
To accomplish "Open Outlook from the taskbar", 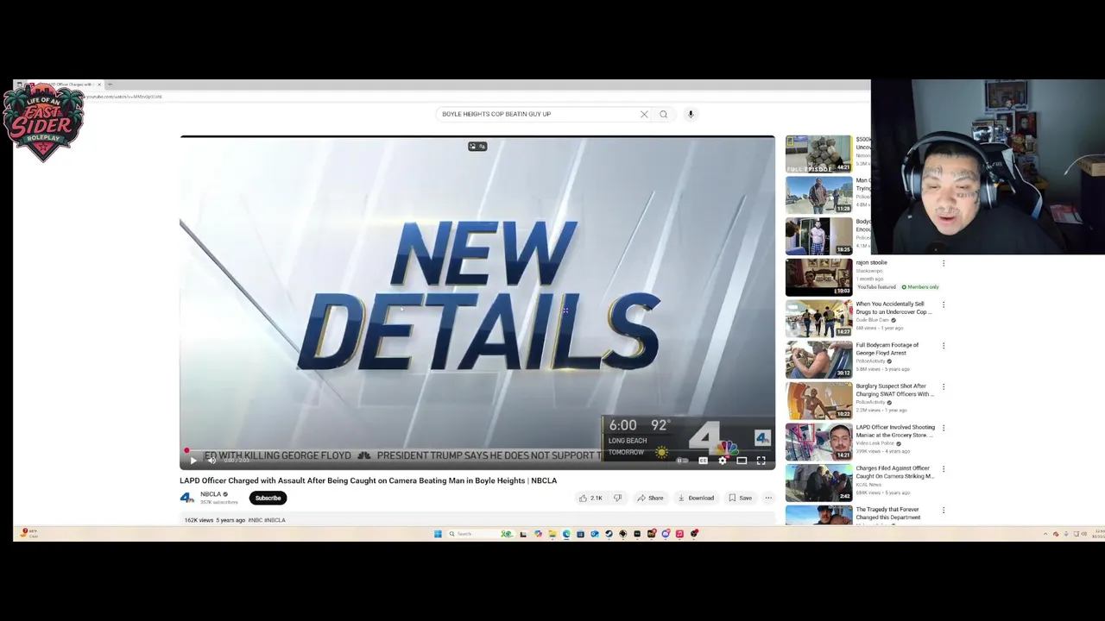I will point(595,534).
